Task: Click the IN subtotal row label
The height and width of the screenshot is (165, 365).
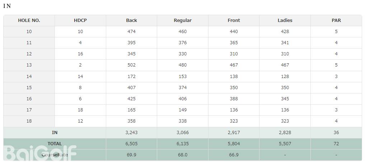Action: (x=55, y=133)
